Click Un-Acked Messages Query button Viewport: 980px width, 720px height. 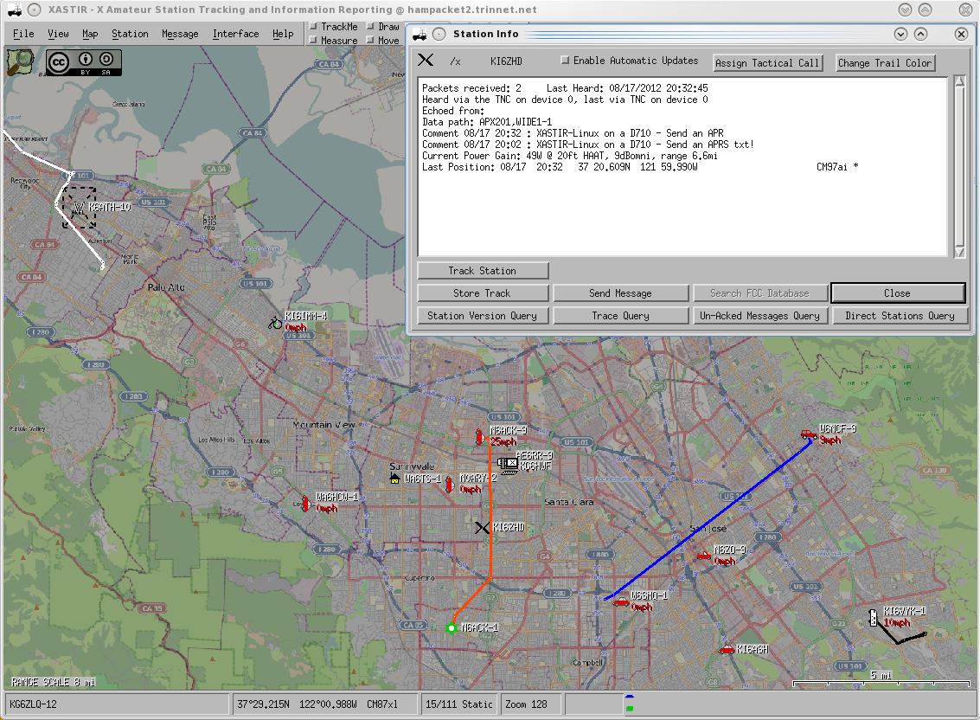click(759, 315)
